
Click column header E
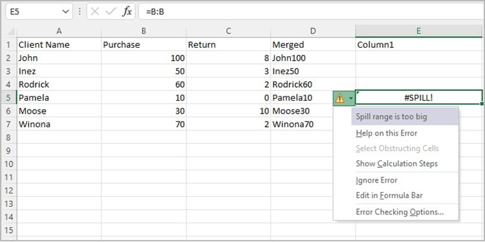click(419, 31)
